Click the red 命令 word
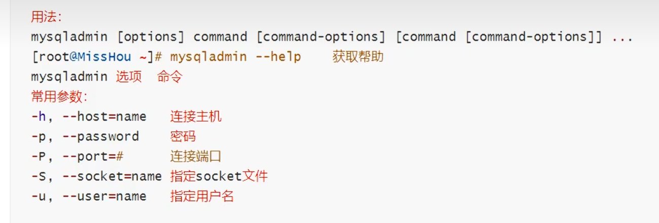This screenshot has width=659, height=223. (169, 77)
